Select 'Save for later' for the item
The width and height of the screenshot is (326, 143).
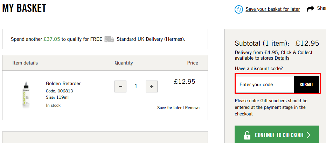169,108
